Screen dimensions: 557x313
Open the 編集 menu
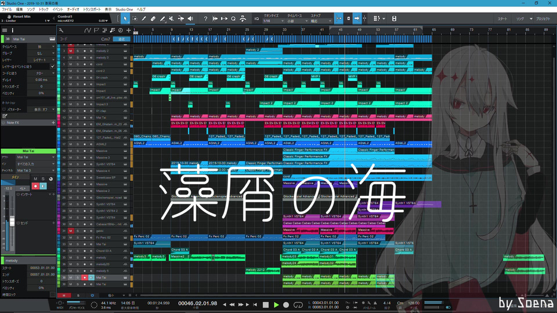20,9
